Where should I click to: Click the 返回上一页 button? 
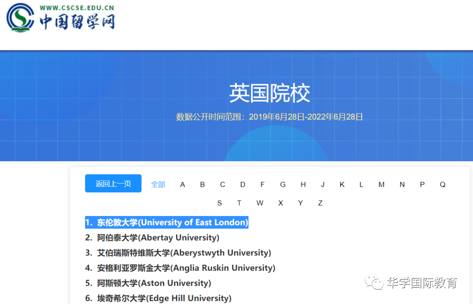[113, 184]
